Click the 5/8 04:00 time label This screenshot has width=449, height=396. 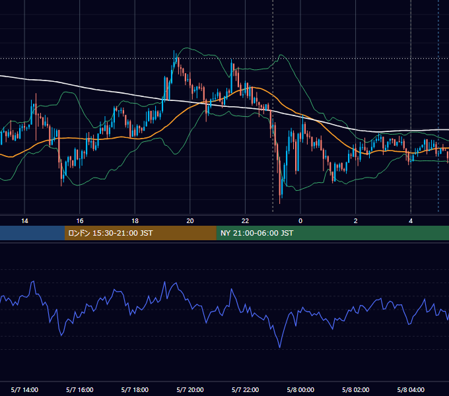pyautogui.click(x=411, y=389)
